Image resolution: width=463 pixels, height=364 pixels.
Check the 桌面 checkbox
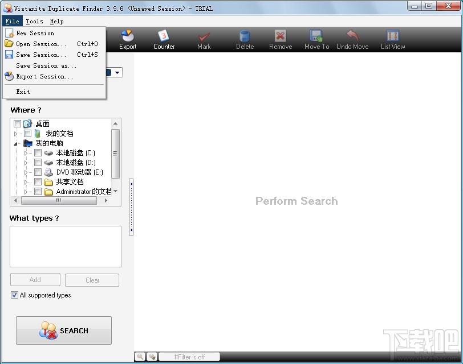coord(18,123)
